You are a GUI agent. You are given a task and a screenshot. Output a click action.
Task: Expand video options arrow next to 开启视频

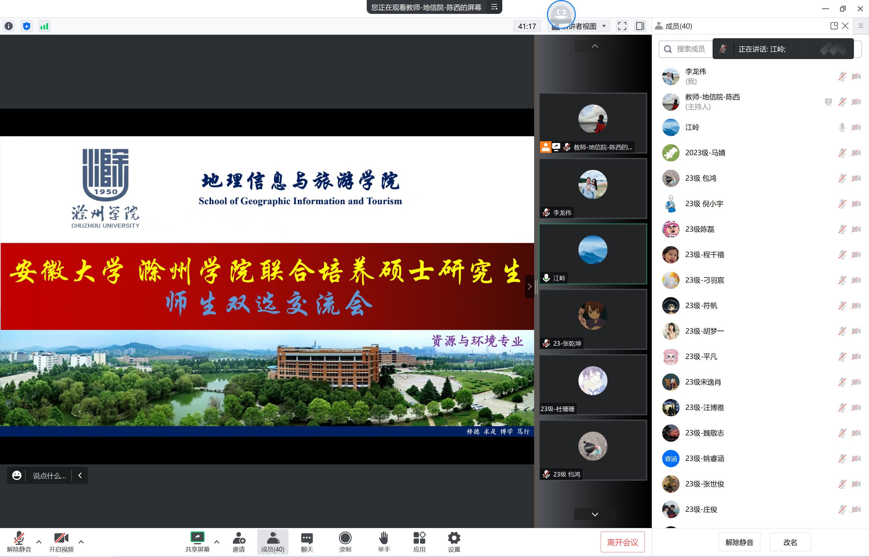[81, 542]
